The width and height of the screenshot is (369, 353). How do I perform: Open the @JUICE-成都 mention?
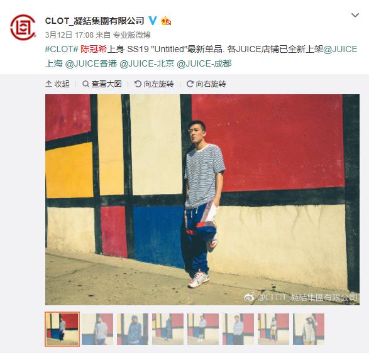(204, 63)
